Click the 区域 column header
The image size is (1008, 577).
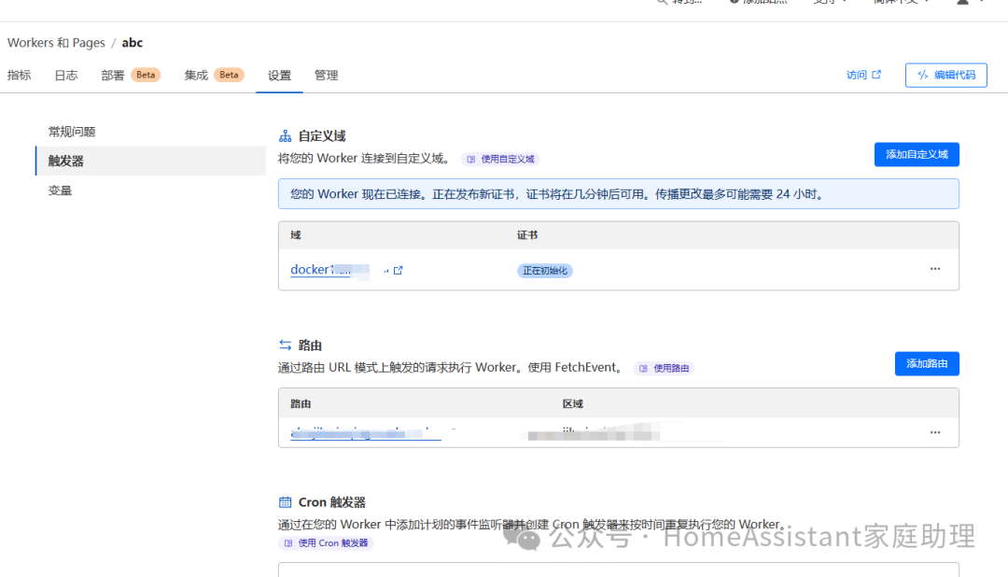click(573, 403)
